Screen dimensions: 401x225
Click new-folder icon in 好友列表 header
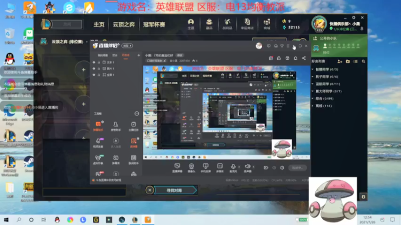coord(347,61)
